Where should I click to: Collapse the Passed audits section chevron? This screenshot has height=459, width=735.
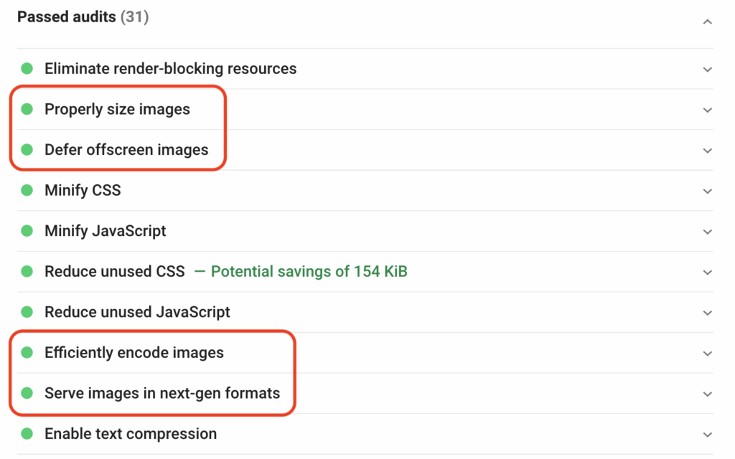tap(708, 22)
